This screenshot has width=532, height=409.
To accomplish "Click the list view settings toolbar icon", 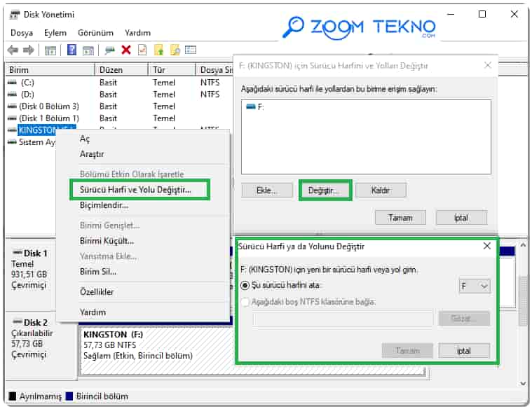I will coord(191,50).
